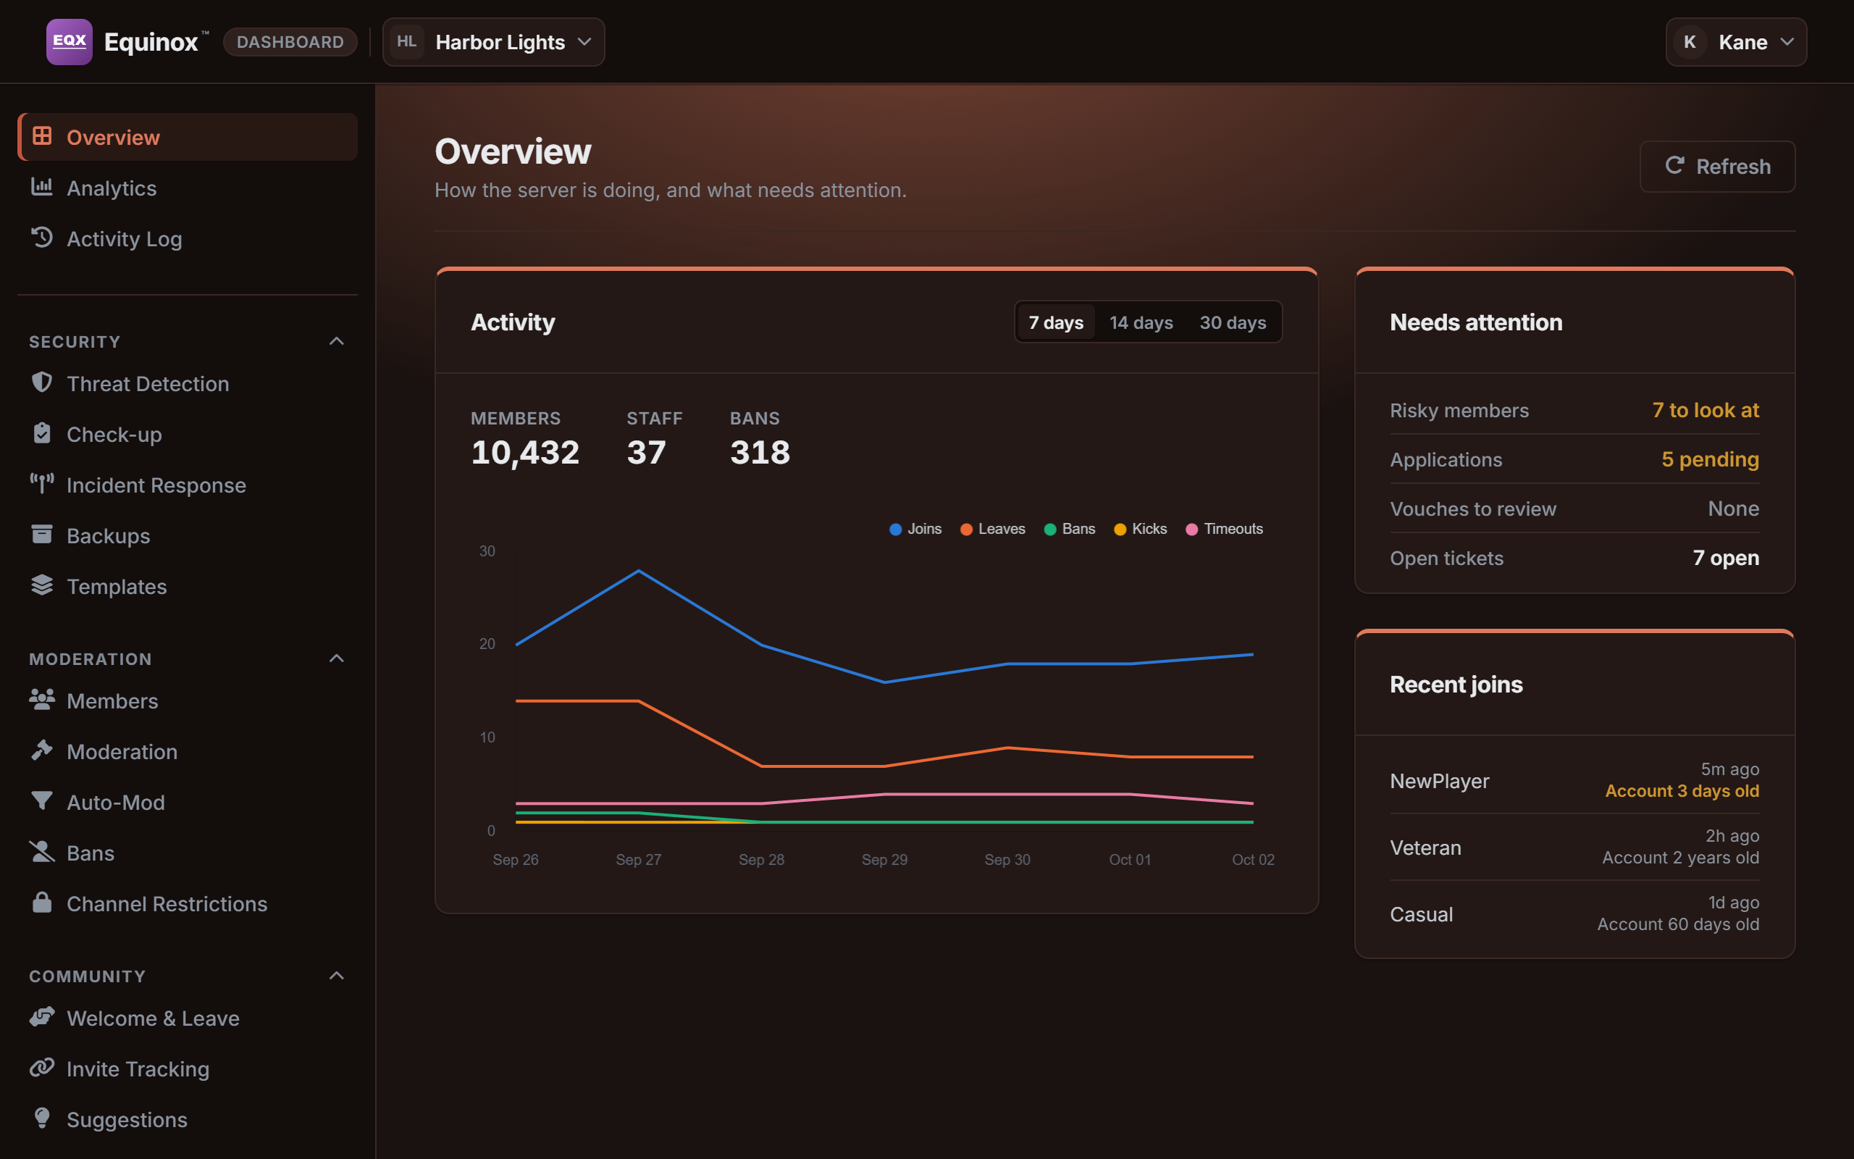Click the Threat Detection shield icon
1854x1159 pixels.
[42, 382]
